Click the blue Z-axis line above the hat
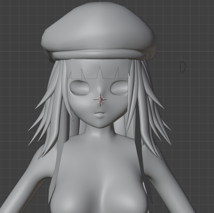Screen dimensions: 214x213 click(x=100, y=1)
